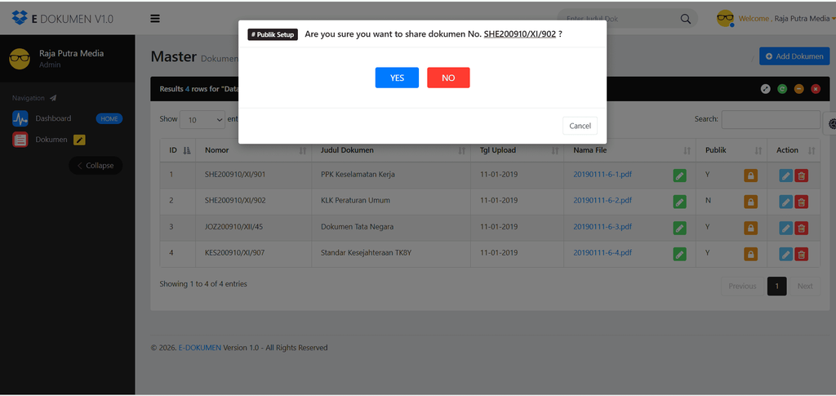
Task: Open file 20190111-6-3.pdf
Action: [603, 226]
